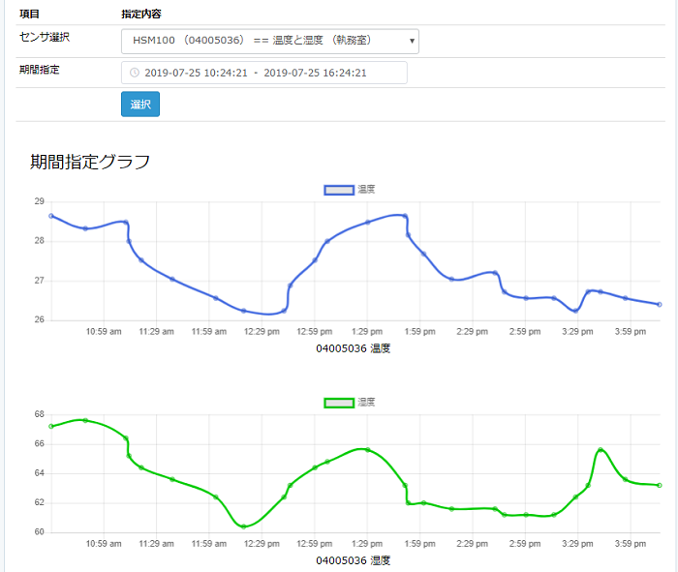Click the blue temperature legend color box

click(338, 190)
